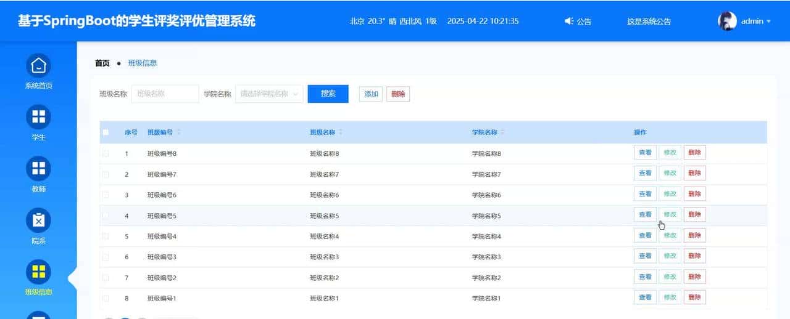Expand the admin user menu arrow
790x319 pixels.
coord(768,22)
